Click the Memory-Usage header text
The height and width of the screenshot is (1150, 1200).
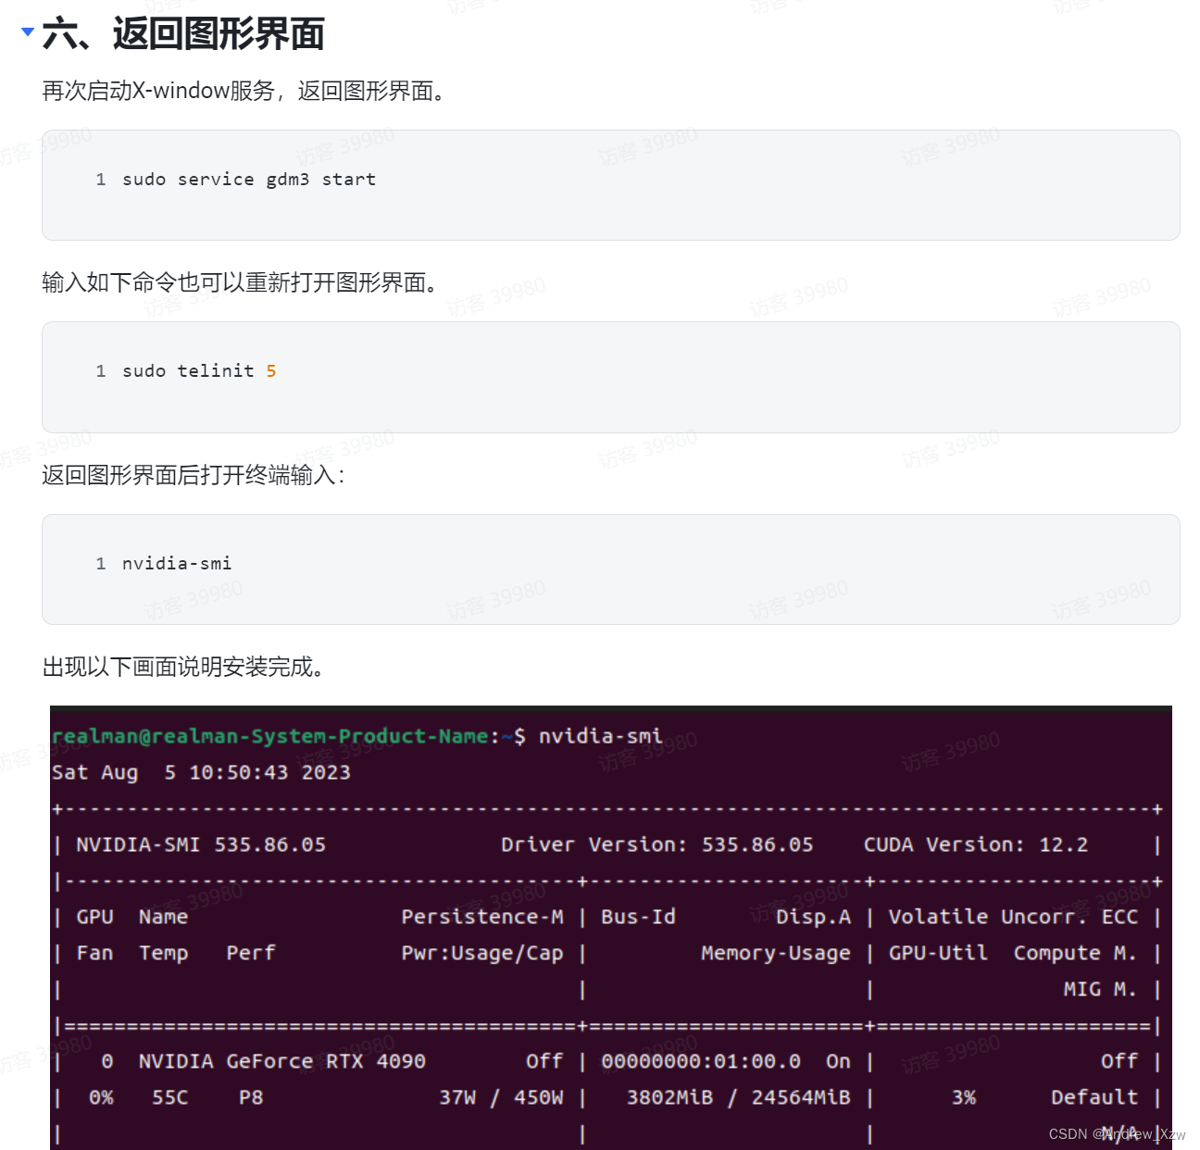click(775, 953)
